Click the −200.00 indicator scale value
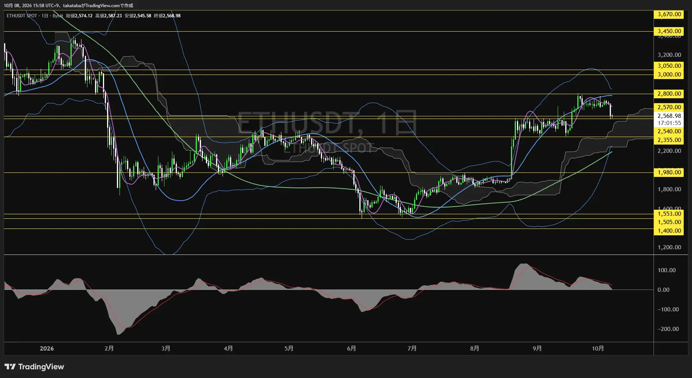The image size is (692, 378). (x=668, y=329)
